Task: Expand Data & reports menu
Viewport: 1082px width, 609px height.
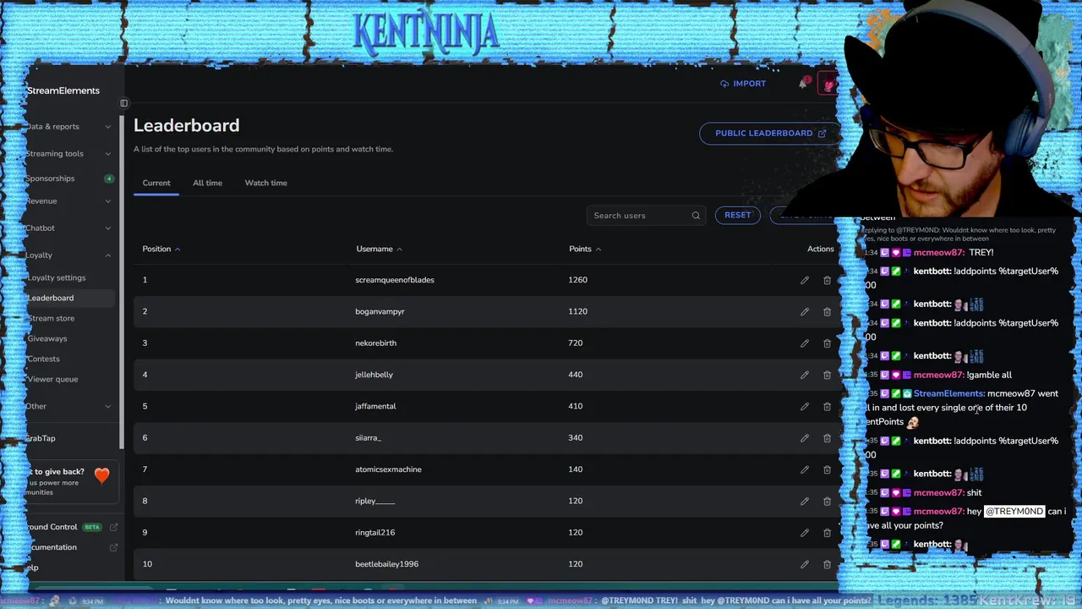Action: (x=68, y=127)
